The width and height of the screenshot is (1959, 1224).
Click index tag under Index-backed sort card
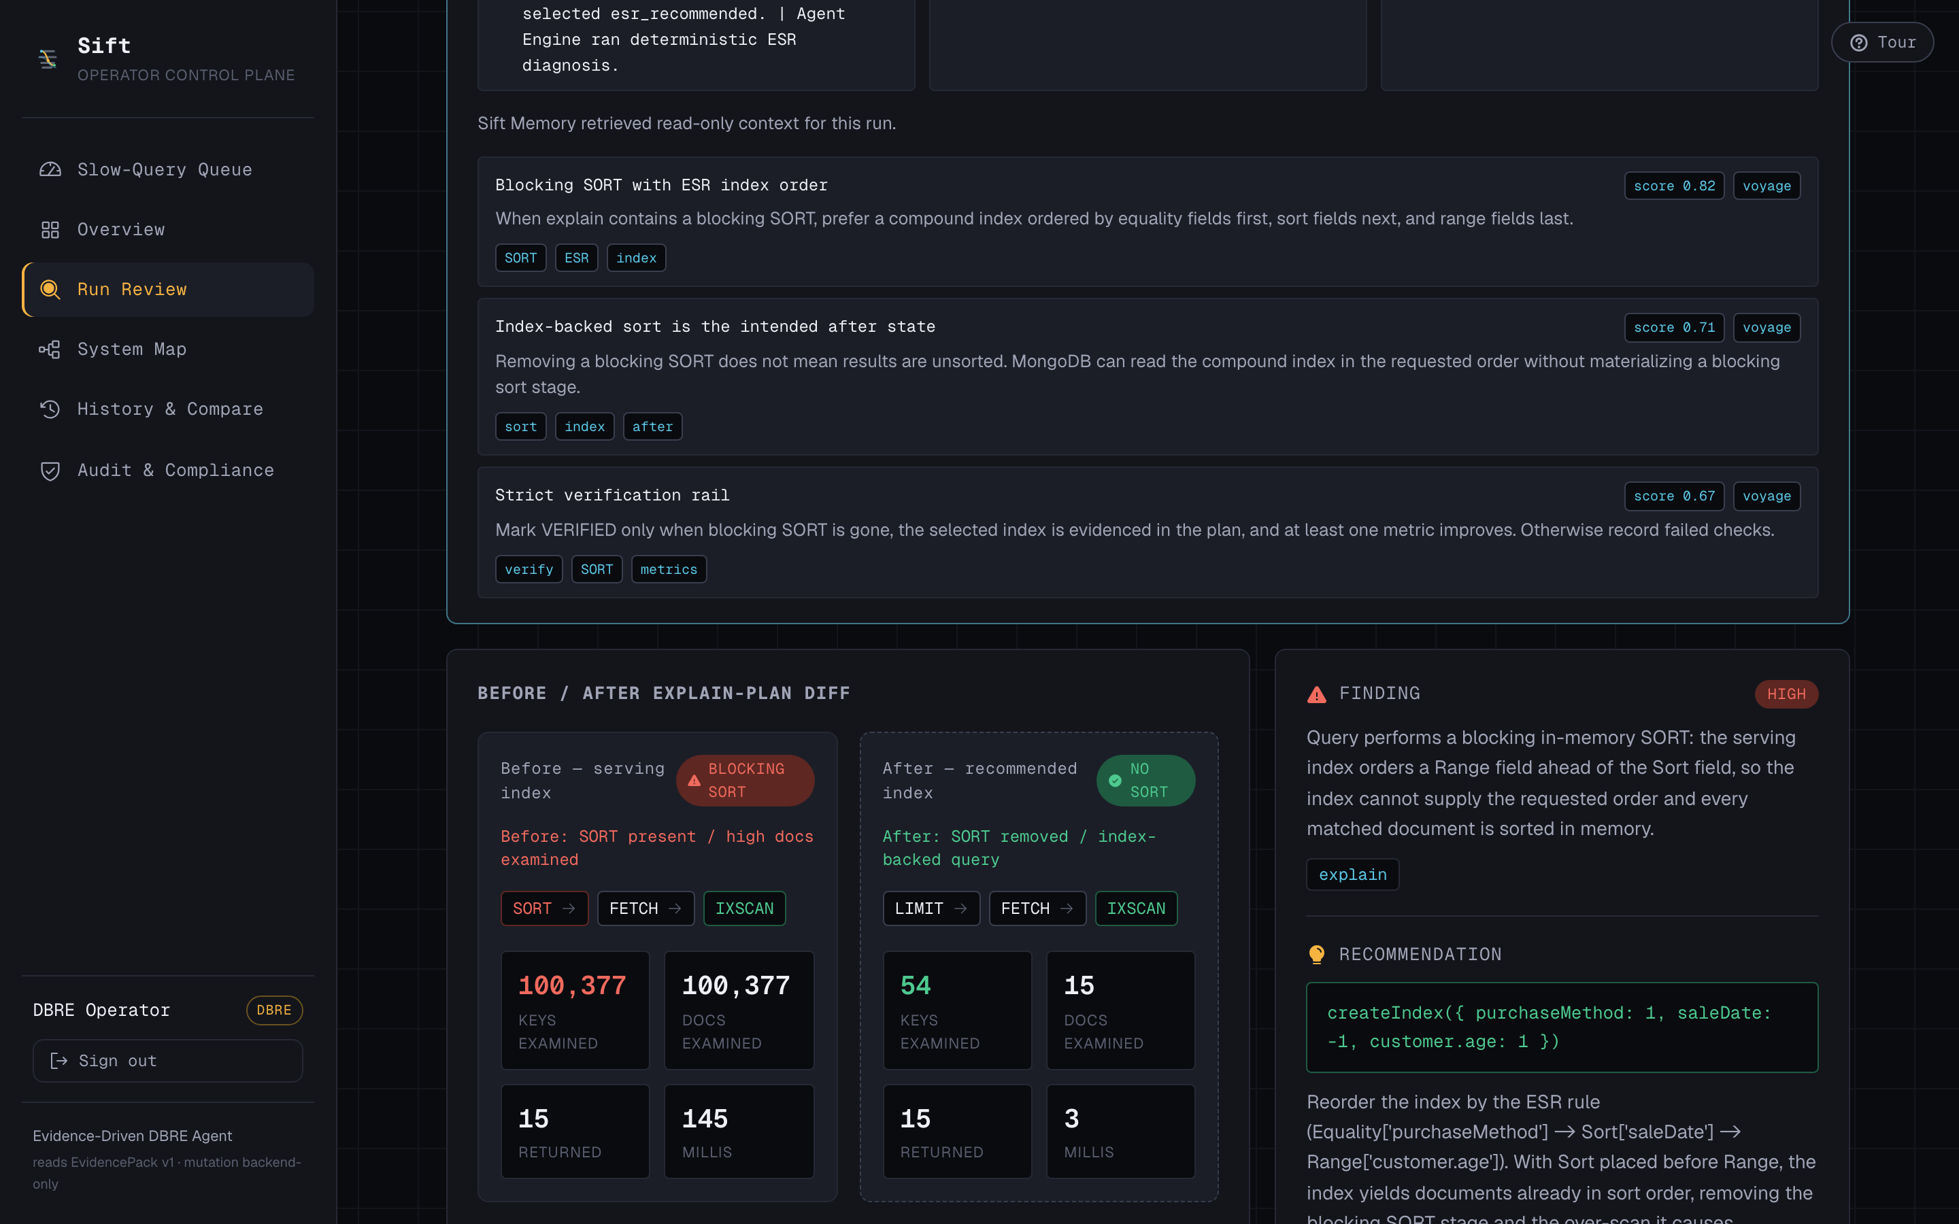click(x=584, y=426)
